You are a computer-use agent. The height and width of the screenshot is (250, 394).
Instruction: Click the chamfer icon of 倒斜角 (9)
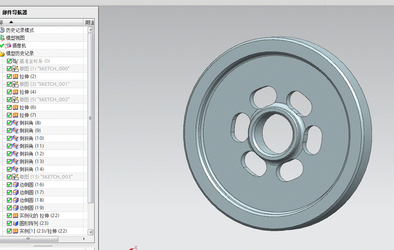[15, 131]
